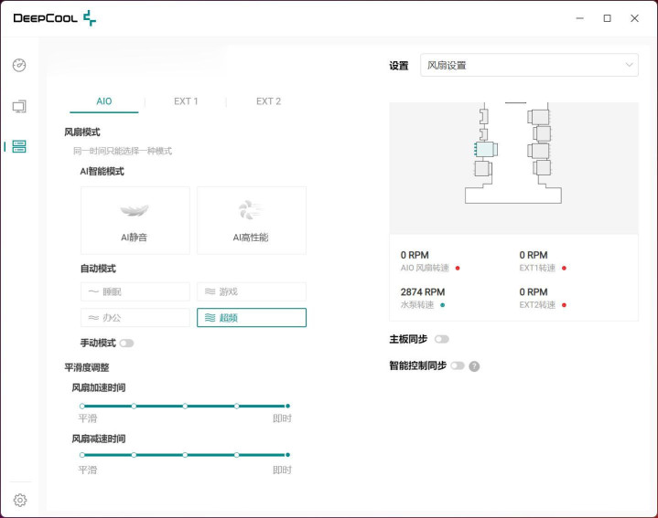658x518 pixels.
Task: Switch to the EXT 2 tab
Action: pyautogui.click(x=268, y=101)
